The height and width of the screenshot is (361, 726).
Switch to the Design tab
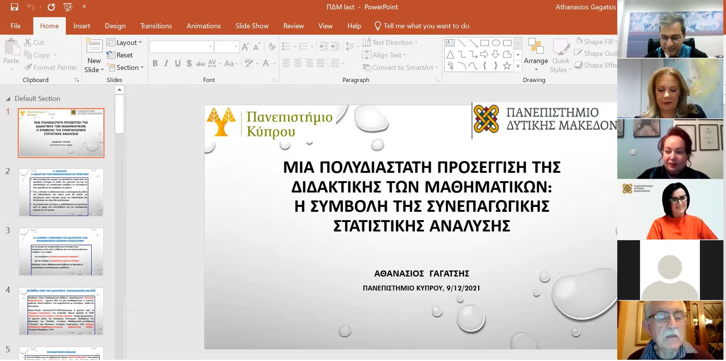pyautogui.click(x=115, y=26)
